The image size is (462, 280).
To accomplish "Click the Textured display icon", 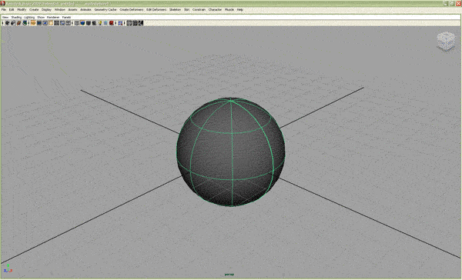I will pyautogui.click(x=94, y=23).
